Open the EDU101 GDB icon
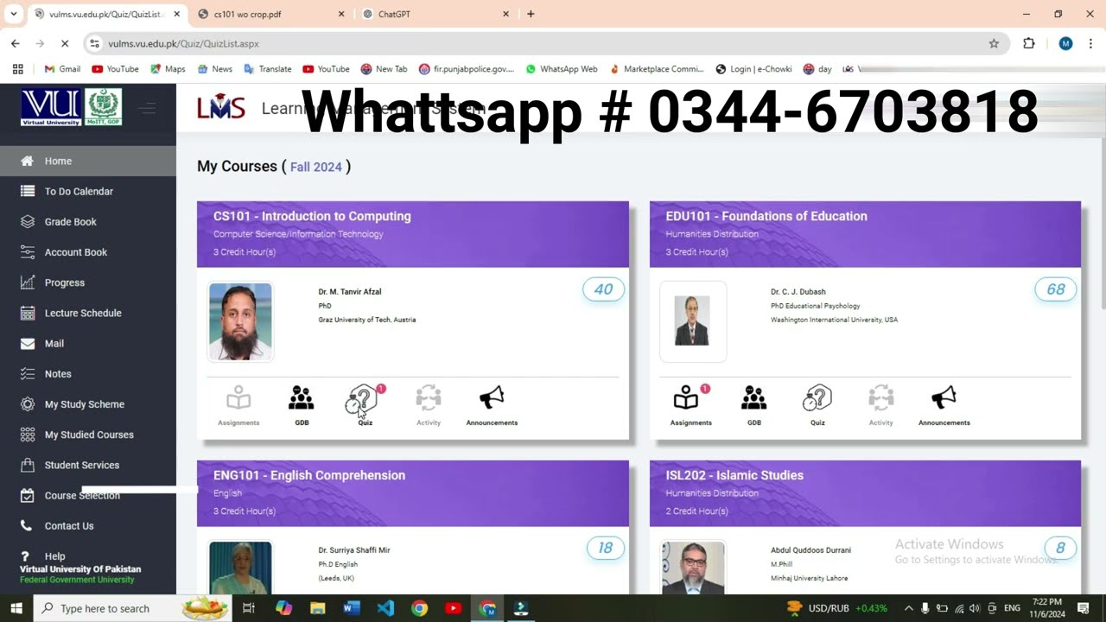 click(754, 398)
